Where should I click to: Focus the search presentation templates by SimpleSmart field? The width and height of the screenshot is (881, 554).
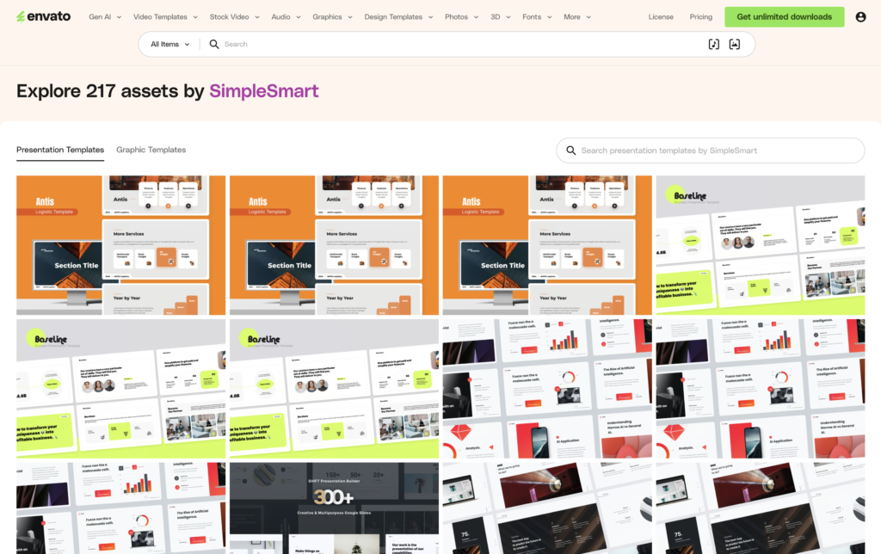pyautogui.click(x=718, y=151)
